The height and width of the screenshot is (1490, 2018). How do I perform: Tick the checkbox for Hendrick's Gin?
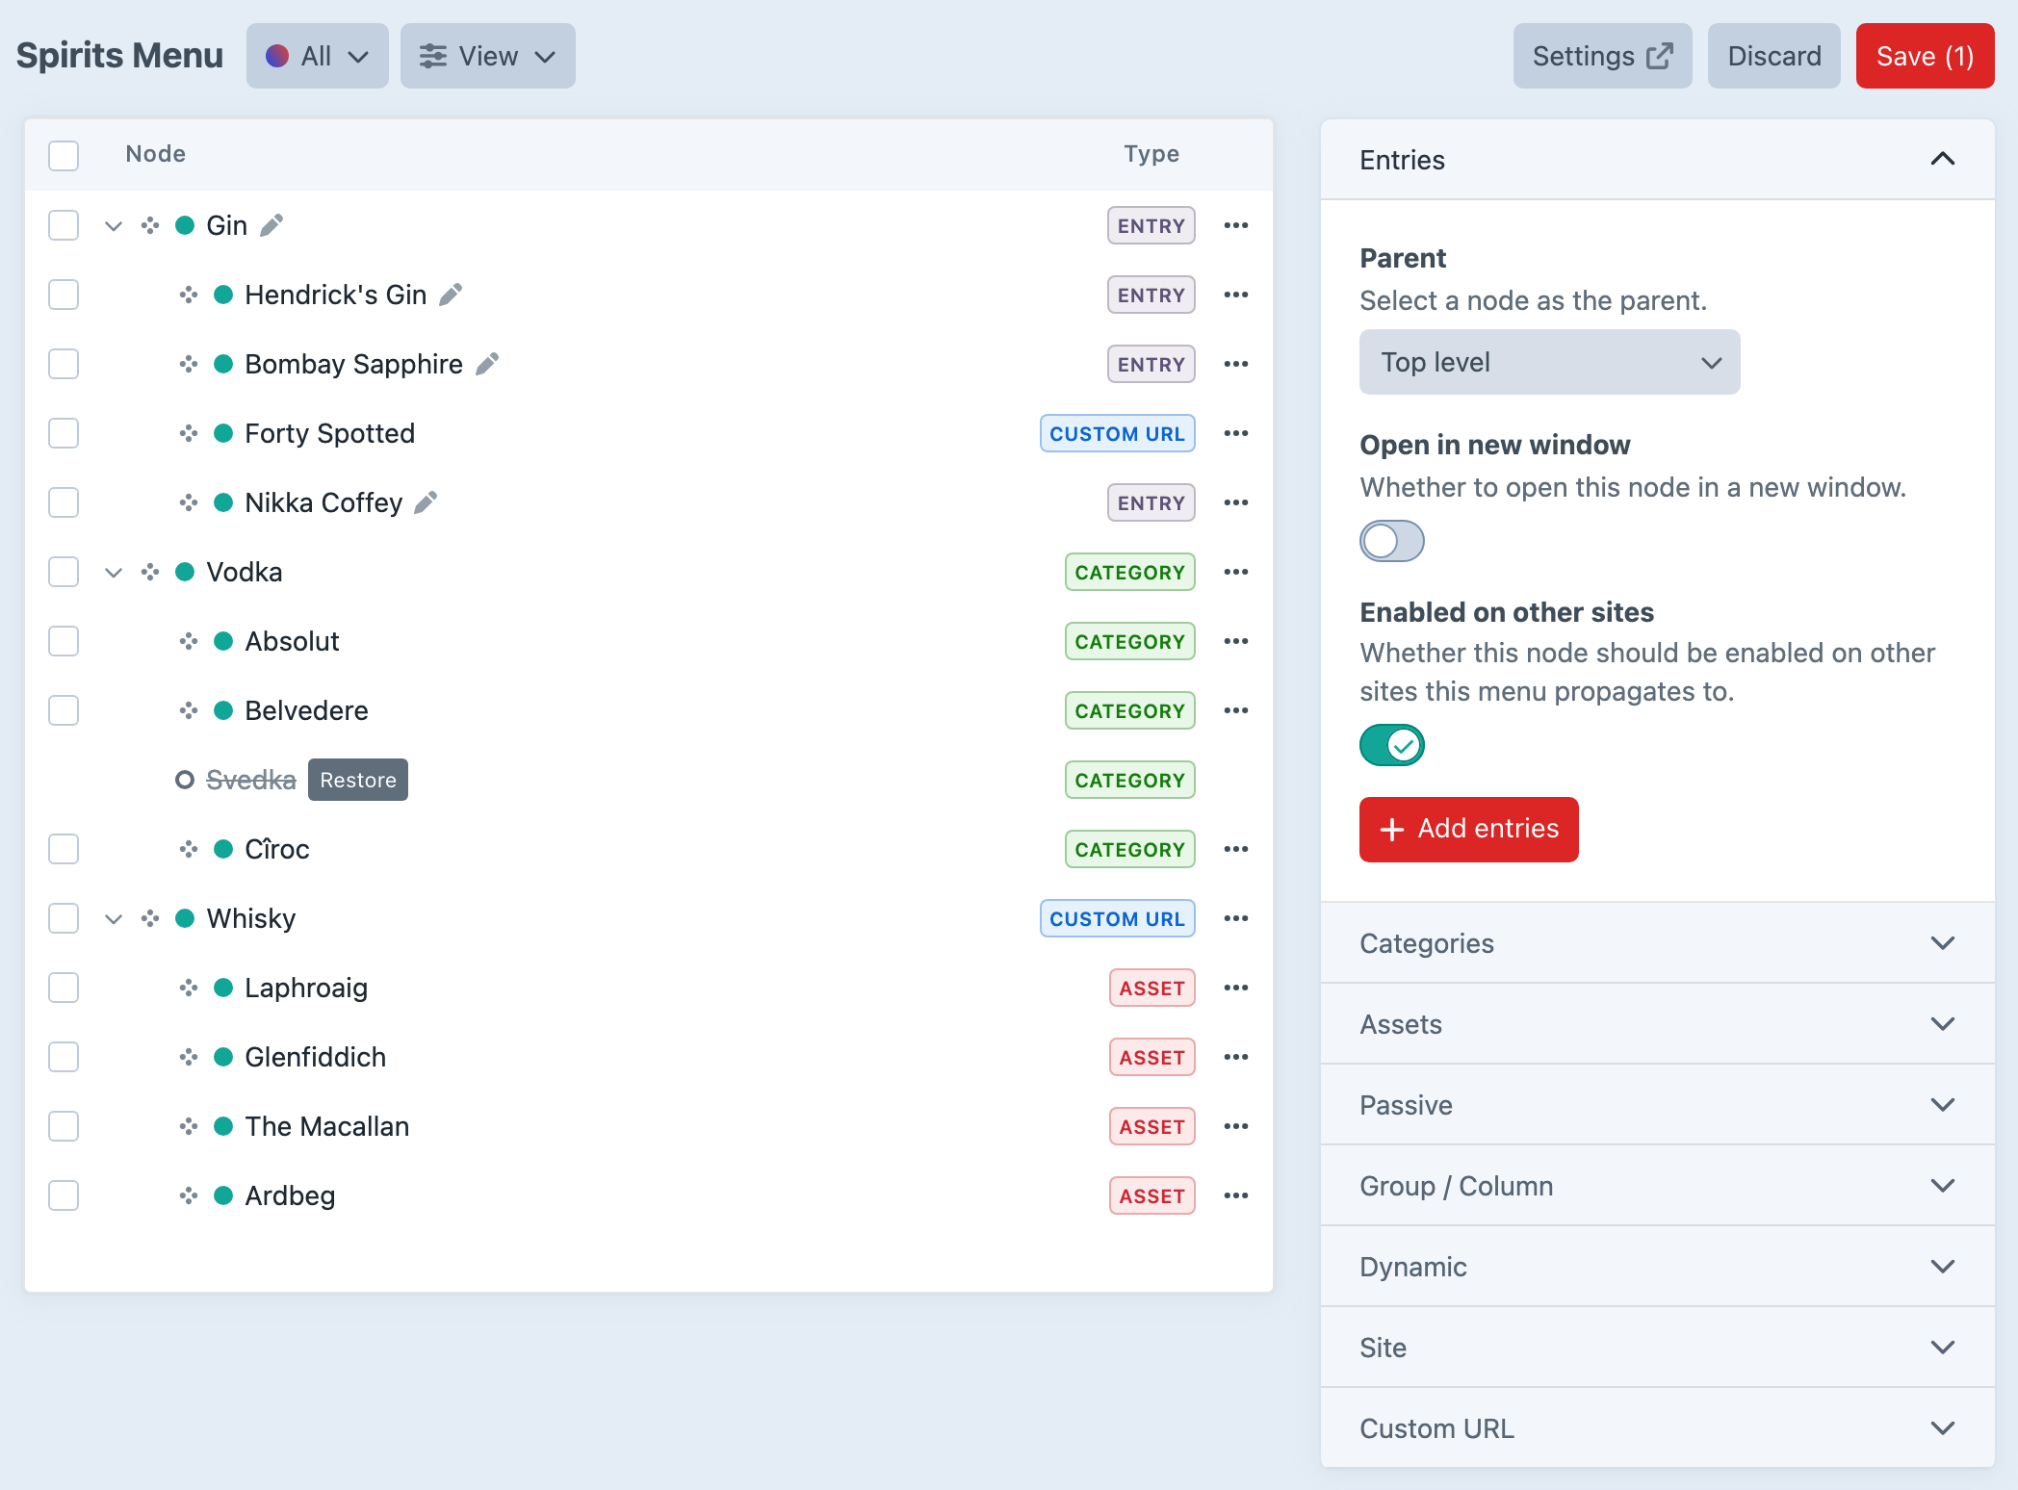[64, 295]
